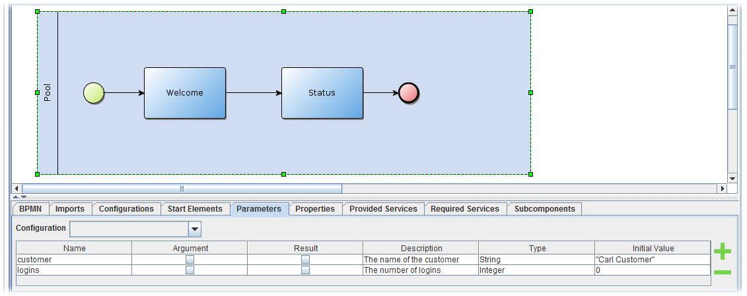747x296 pixels.
Task: Click the green minus remove parameter icon
Action: pyautogui.click(x=723, y=272)
